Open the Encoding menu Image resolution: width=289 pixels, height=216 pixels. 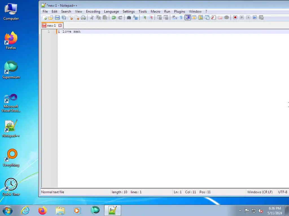93,12
